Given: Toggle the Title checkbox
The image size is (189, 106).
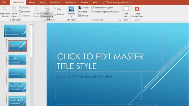Looking at the screenshot, I should point(55,9).
